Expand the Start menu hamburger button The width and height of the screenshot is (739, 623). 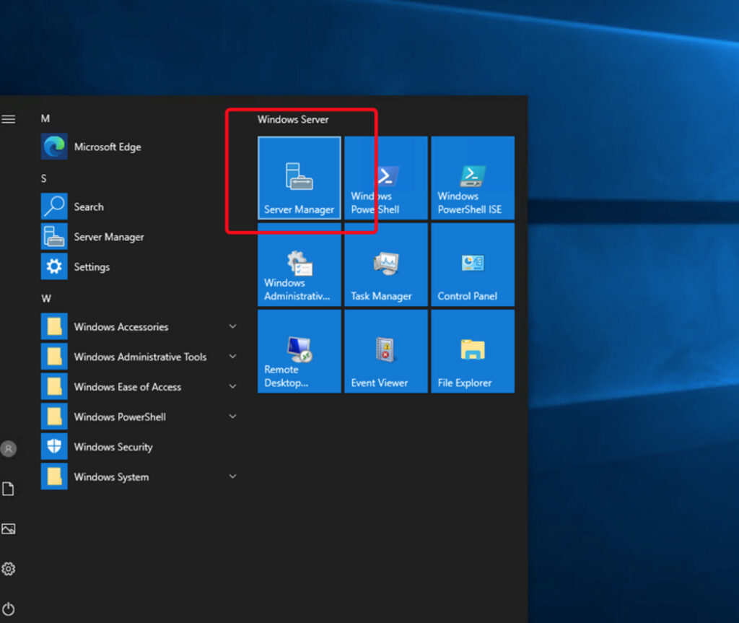[x=9, y=119]
